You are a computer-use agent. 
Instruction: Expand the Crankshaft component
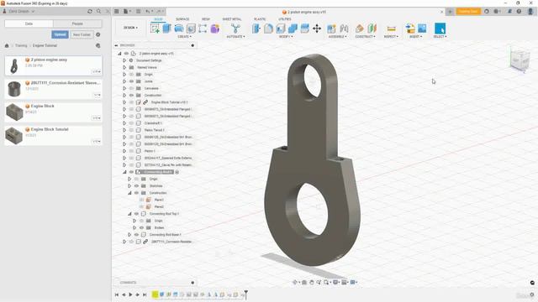point(124,123)
